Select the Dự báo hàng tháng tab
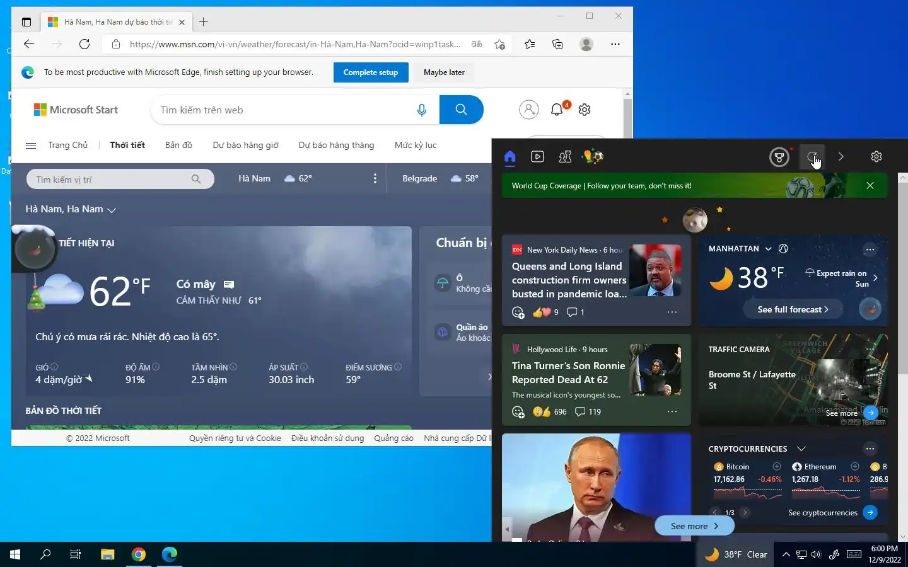Screen dimensions: 908x567 336,146
